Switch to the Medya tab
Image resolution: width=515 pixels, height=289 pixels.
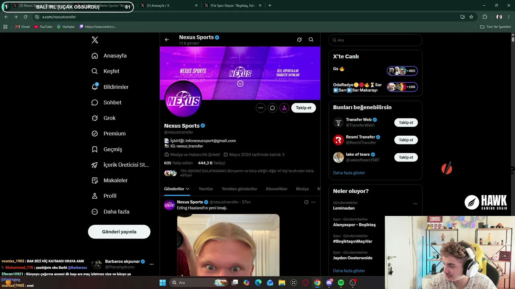(x=303, y=189)
